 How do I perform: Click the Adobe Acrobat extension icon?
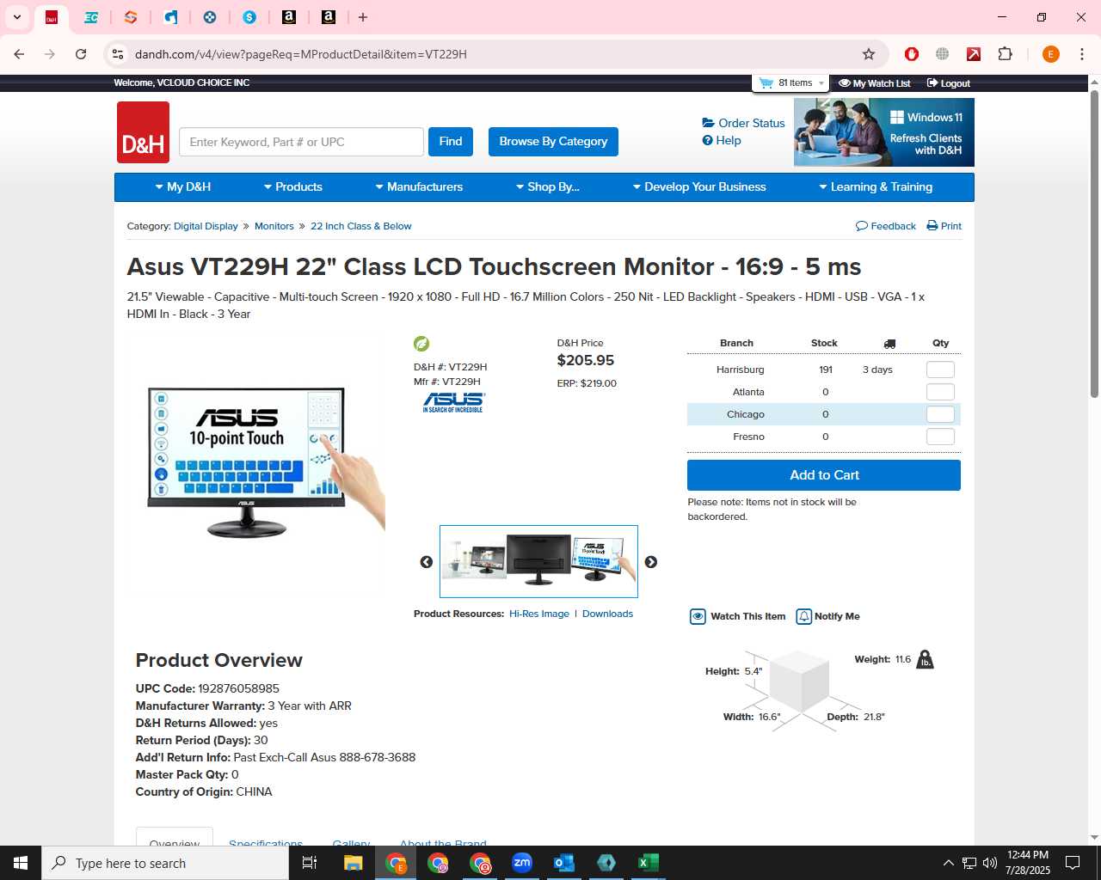[974, 54]
